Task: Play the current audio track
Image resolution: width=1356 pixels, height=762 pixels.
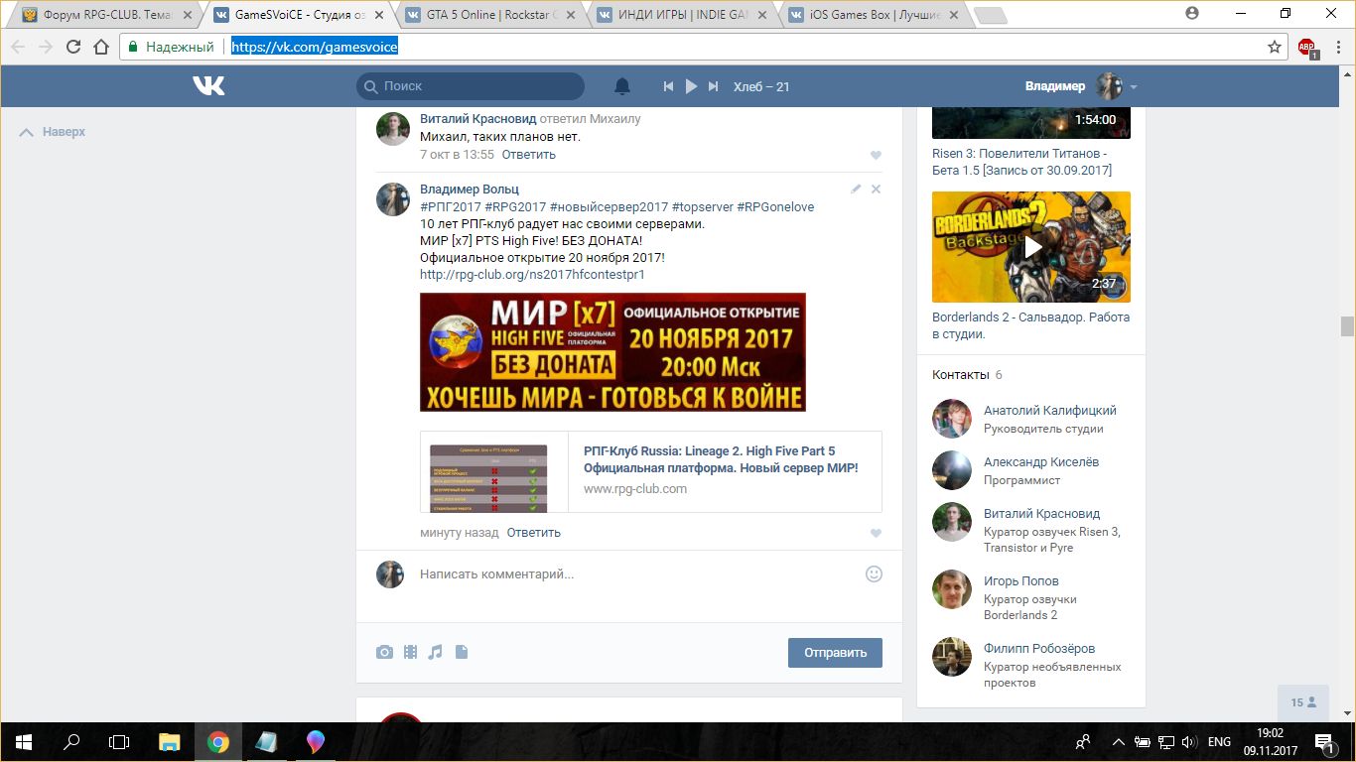Action: click(x=692, y=86)
